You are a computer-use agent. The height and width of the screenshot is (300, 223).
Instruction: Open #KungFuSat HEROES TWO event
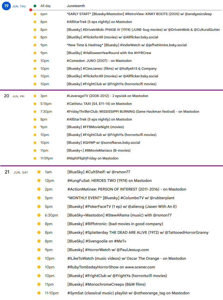point(109,181)
